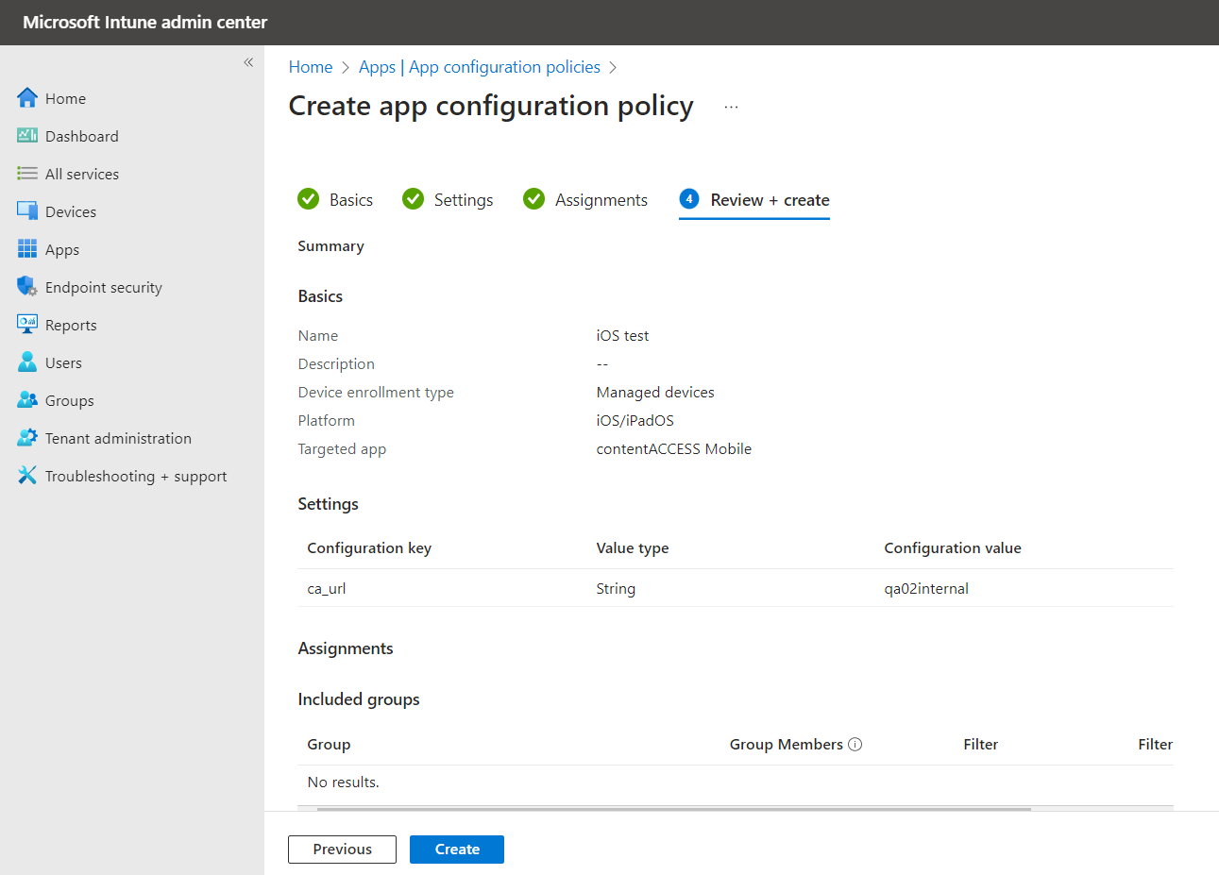Click the Endpoint security shield icon
1219x875 pixels.
point(27,287)
